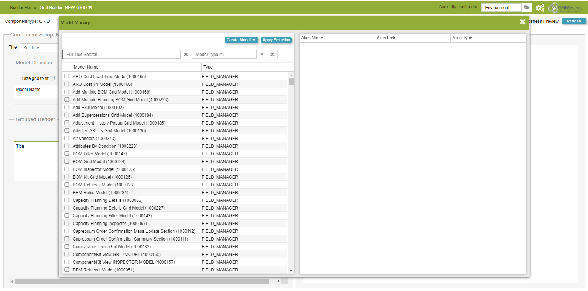Tick the Capacity Planning Inspector checkbox
This screenshot has height=291, width=588.
click(67, 224)
